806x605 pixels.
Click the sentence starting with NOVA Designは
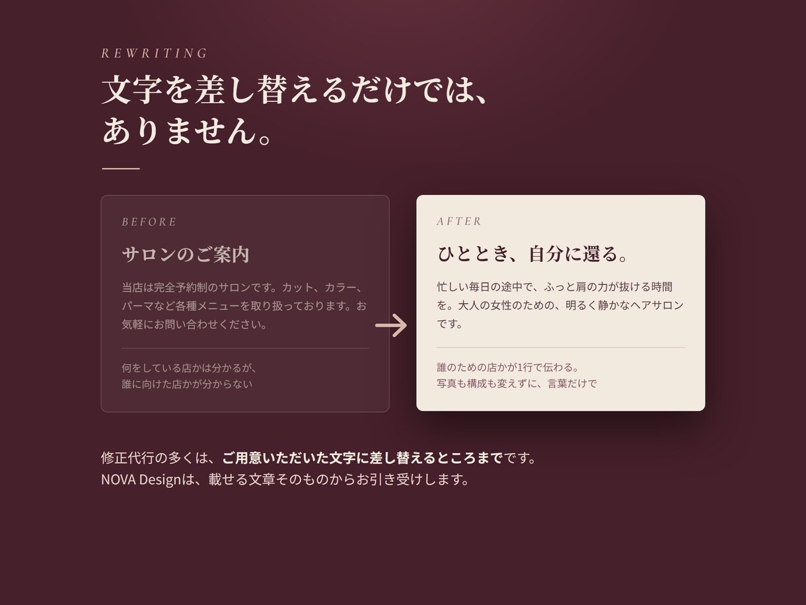[285, 479]
